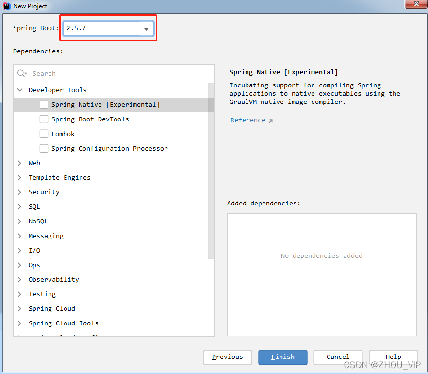Click the Finish button

coord(283,357)
